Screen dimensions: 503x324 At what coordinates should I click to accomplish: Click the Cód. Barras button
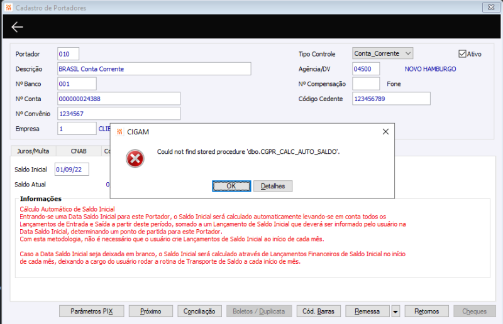pos(319,311)
